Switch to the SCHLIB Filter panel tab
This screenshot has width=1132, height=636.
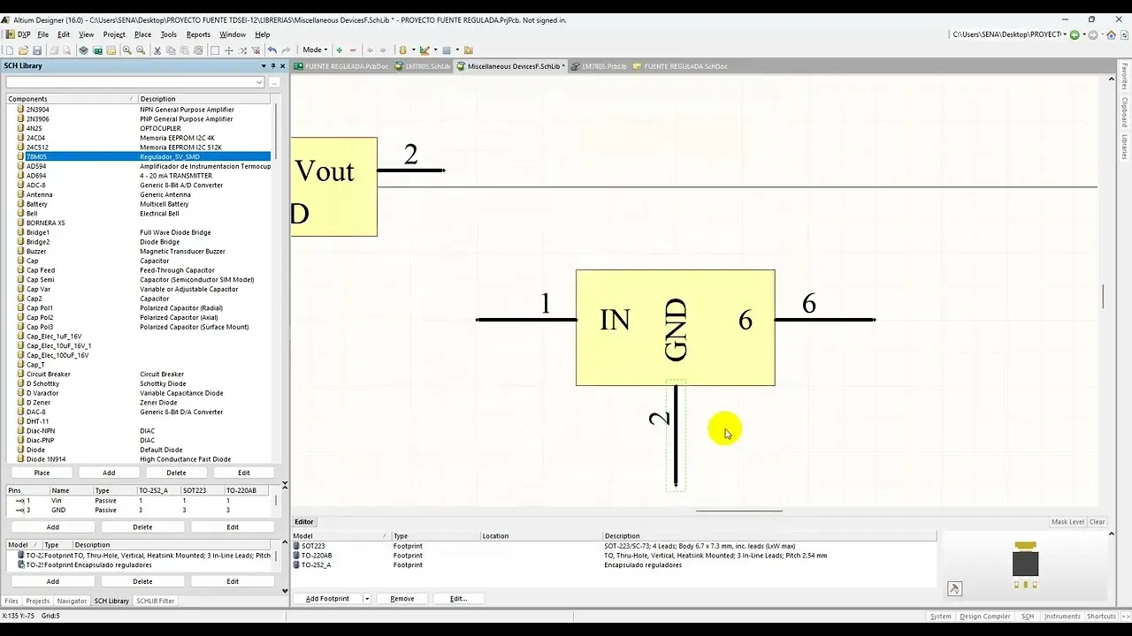point(155,601)
